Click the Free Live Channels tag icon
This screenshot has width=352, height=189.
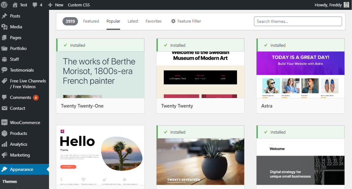pyautogui.click(x=4, y=81)
